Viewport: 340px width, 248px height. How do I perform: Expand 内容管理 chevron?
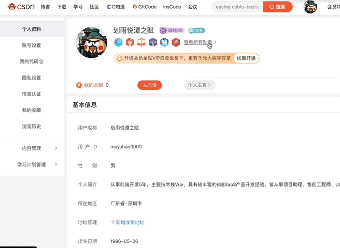click(56, 148)
